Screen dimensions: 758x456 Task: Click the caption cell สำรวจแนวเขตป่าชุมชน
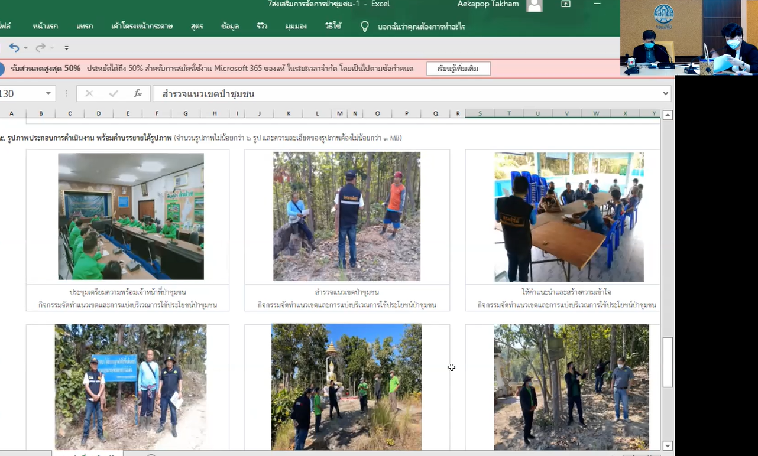coord(347,292)
